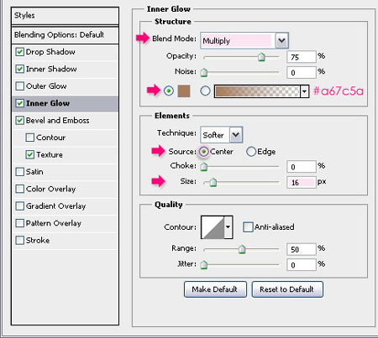Open the Blend Mode dropdown arrow
The height and width of the screenshot is (338, 378).
[x=281, y=41]
